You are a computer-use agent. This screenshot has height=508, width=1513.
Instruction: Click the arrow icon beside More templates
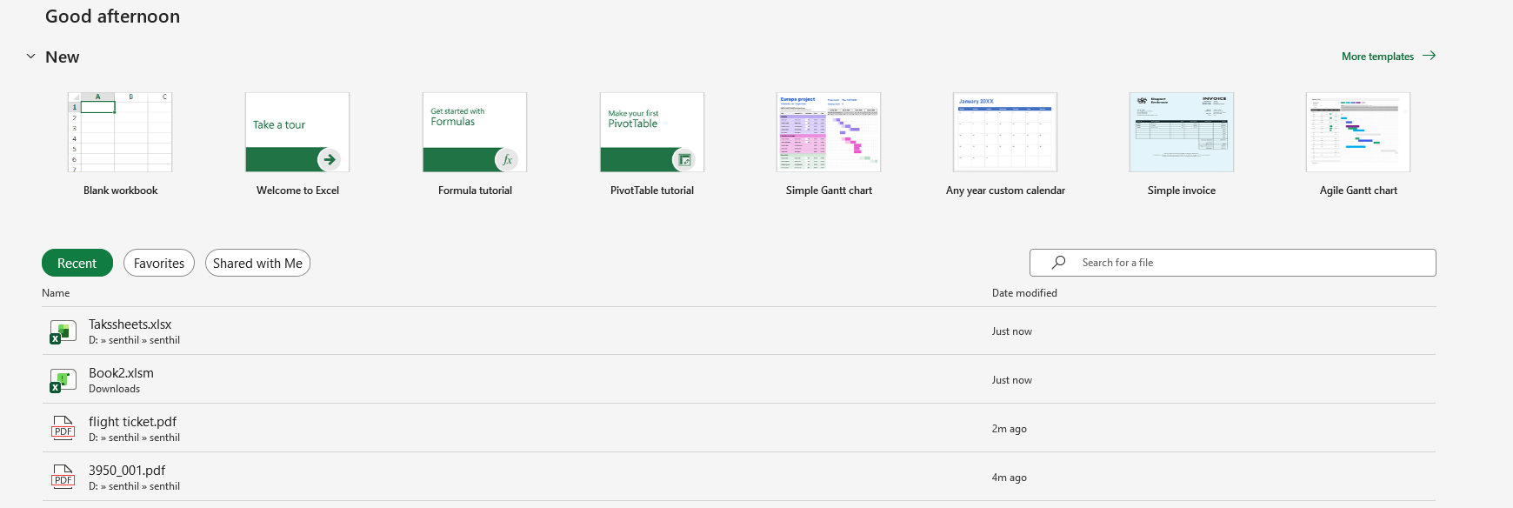[x=1429, y=56]
